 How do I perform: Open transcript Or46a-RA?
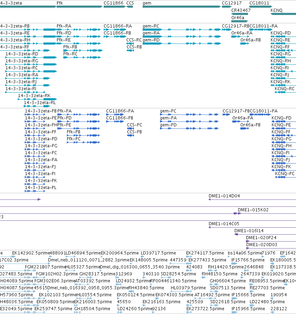tap(242, 33)
